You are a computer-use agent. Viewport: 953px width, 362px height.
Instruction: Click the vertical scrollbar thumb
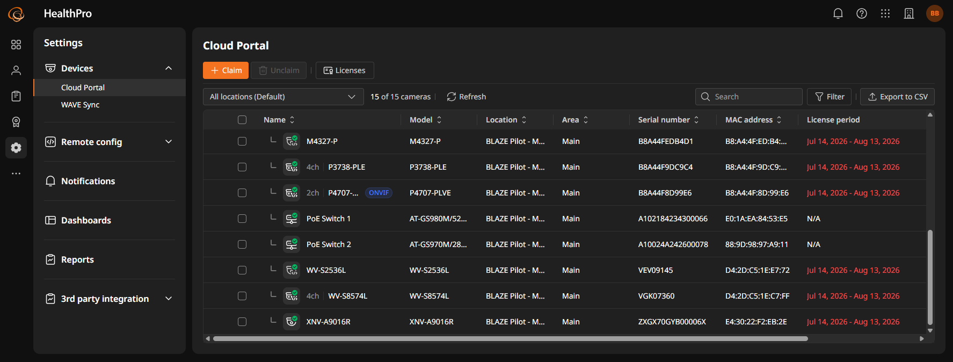[x=930, y=277]
